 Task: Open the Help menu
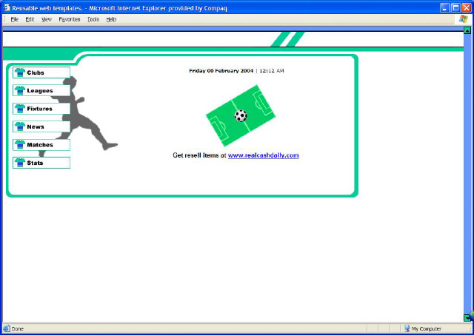pos(111,19)
